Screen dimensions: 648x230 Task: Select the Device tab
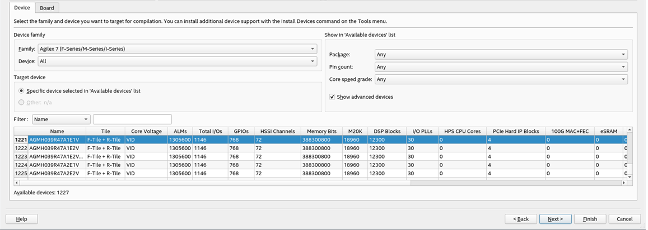[x=22, y=8]
